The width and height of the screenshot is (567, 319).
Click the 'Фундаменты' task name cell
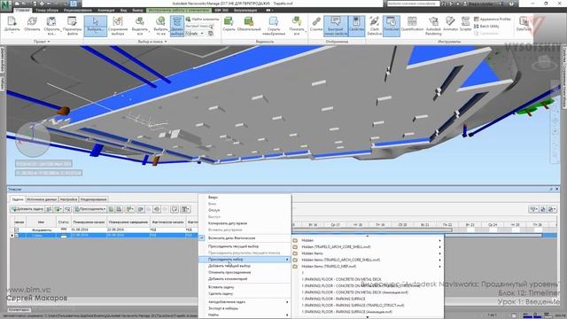[x=42, y=230]
